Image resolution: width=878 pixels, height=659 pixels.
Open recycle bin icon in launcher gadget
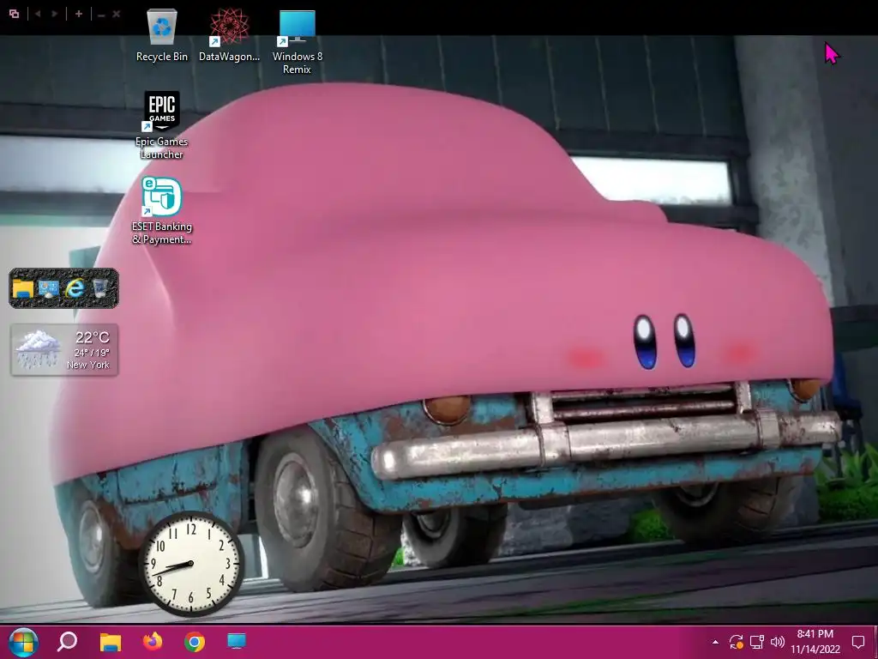pos(100,288)
